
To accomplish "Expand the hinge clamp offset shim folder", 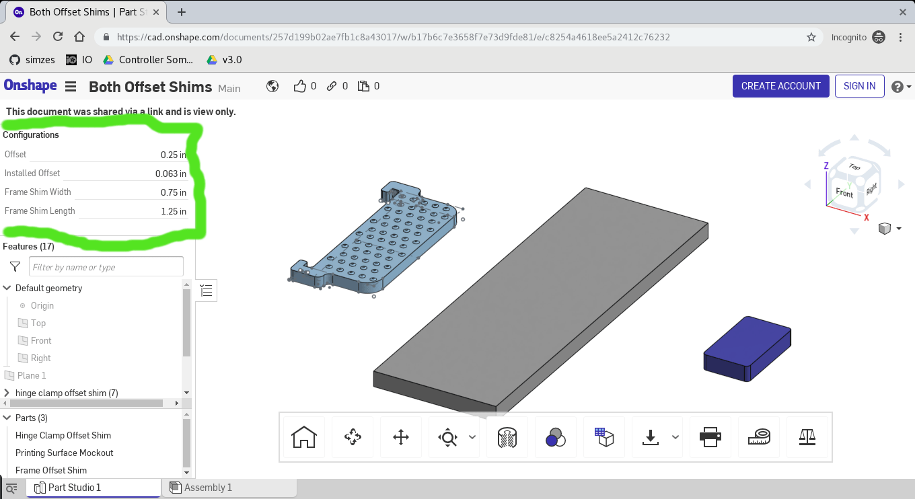I will (x=7, y=393).
